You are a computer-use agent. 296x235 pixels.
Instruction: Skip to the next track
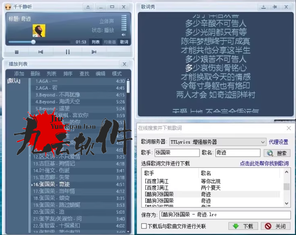(x=94, y=52)
